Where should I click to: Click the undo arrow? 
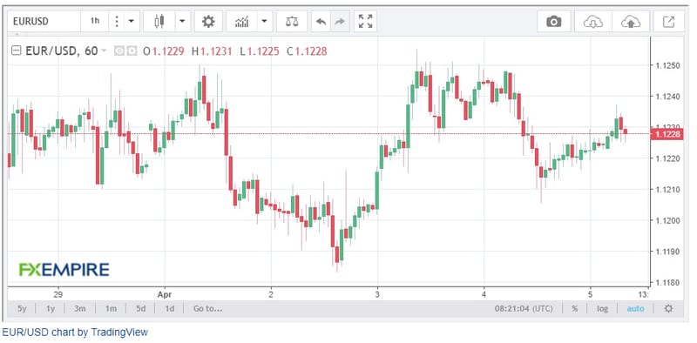tap(321, 21)
